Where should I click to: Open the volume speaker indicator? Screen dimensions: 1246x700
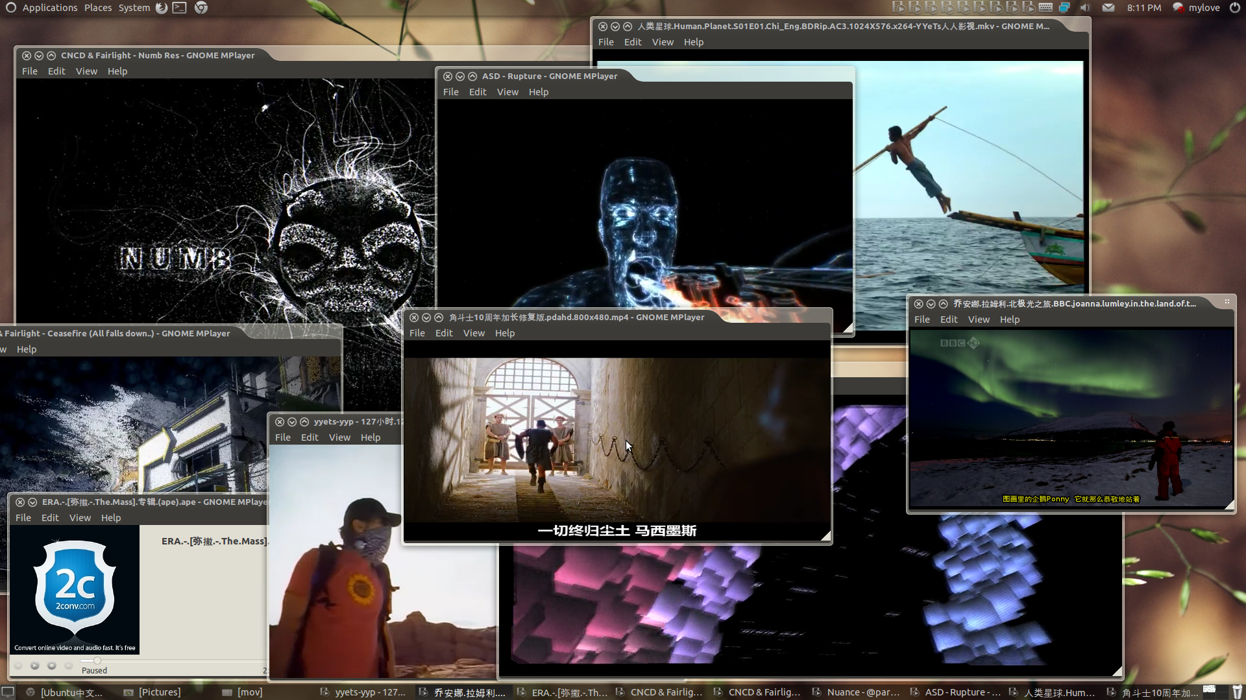tap(1085, 8)
